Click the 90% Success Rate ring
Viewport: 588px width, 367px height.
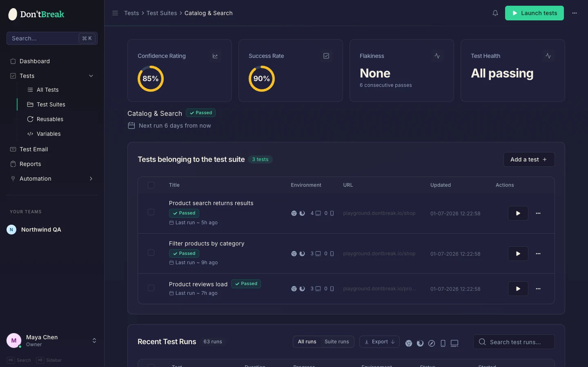pyautogui.click(x=262, y=79)
